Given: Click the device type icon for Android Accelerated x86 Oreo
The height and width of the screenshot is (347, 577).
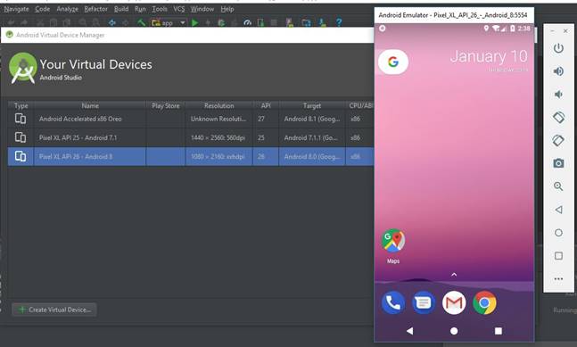Looking at the screenshot, I should pos(21,119).
